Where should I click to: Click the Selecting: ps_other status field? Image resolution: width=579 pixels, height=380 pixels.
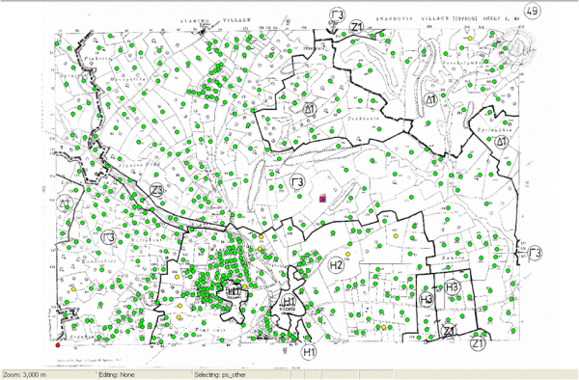(x=241, y=375)
